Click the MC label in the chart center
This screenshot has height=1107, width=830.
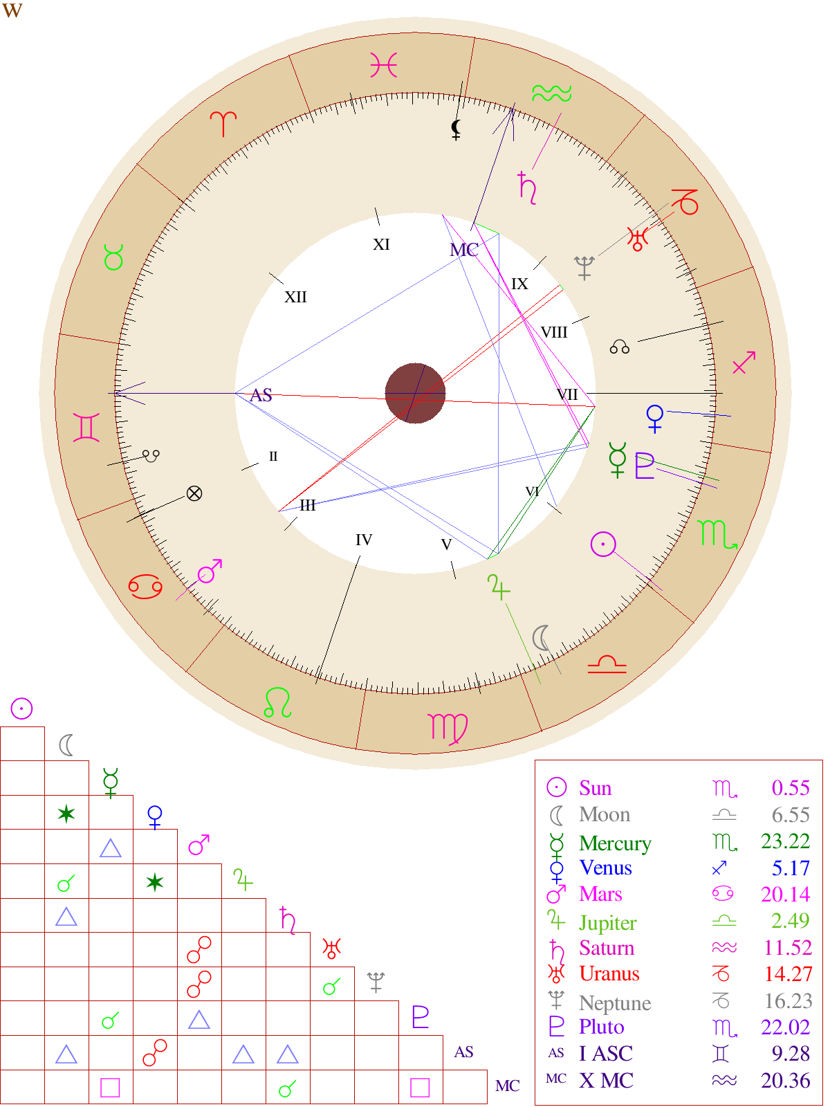pos(464,250)
